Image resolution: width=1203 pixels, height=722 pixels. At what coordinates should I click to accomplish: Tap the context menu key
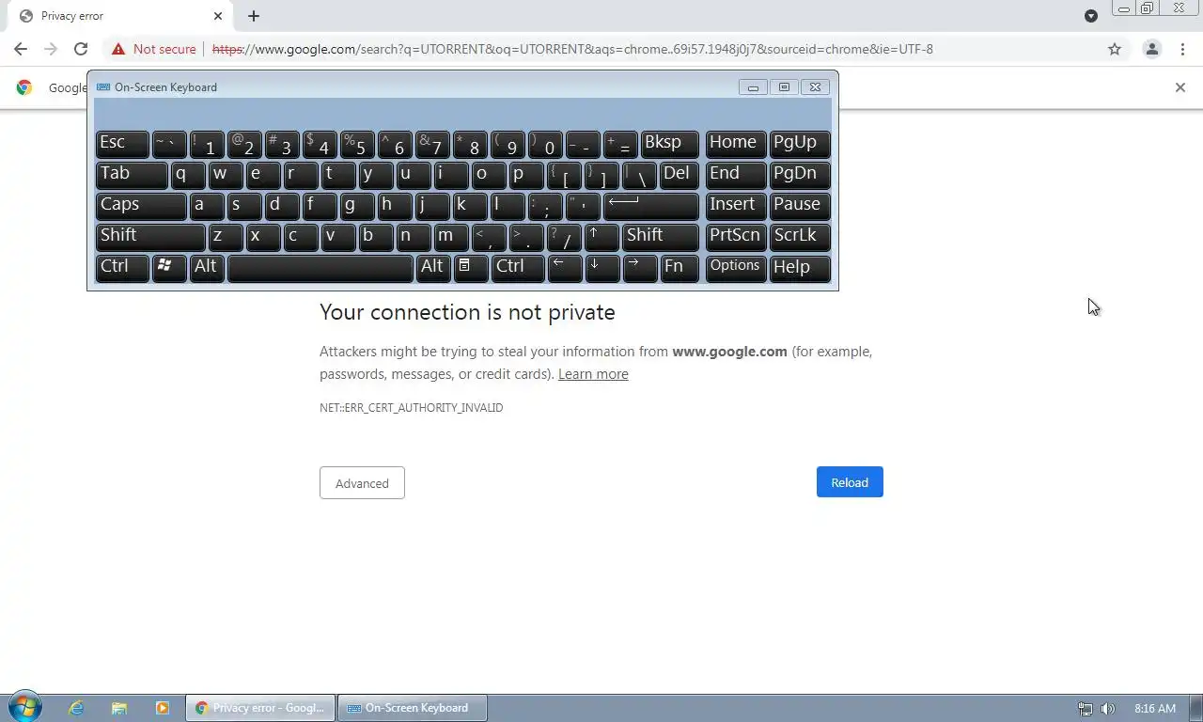pos(470,268)
